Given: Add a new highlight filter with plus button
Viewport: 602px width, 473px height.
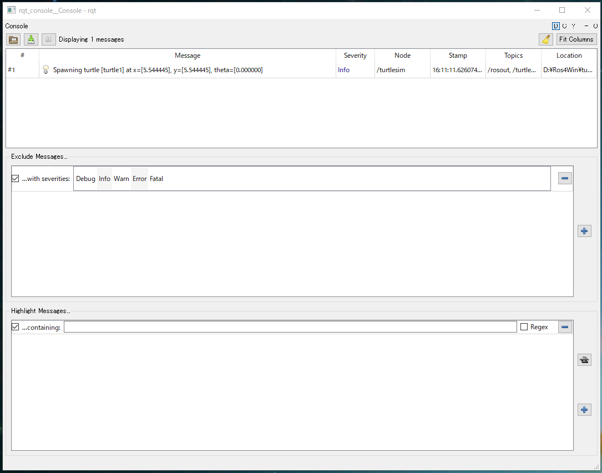Looking at the screenshot, I should pos(584,410).
